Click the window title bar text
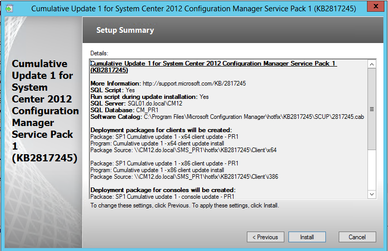 pos(193,8)
